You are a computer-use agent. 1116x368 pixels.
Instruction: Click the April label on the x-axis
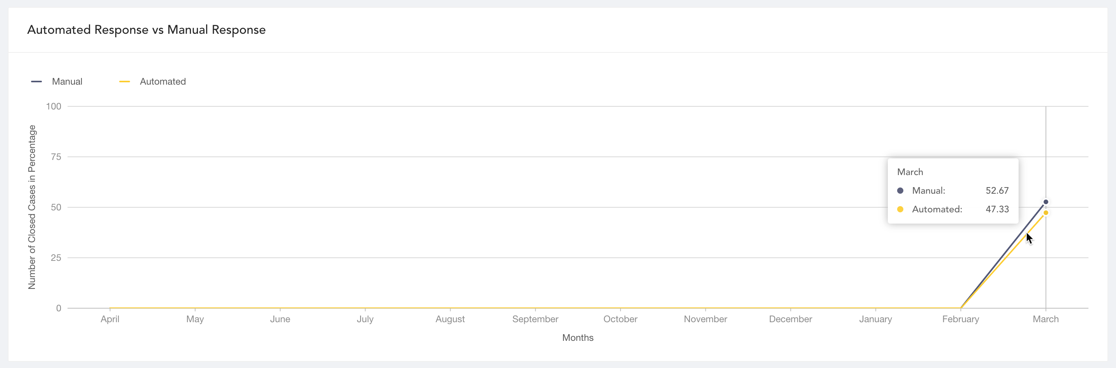(x=109, y=319)
